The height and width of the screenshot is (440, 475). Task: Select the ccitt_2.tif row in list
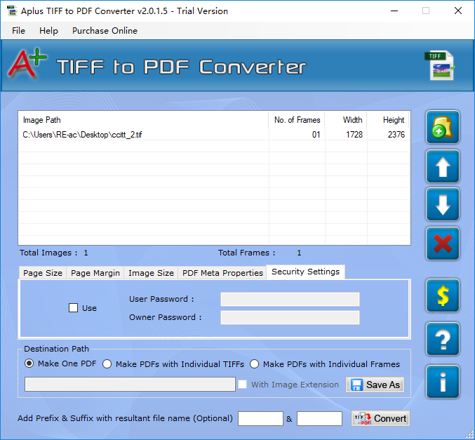(214, 134)
